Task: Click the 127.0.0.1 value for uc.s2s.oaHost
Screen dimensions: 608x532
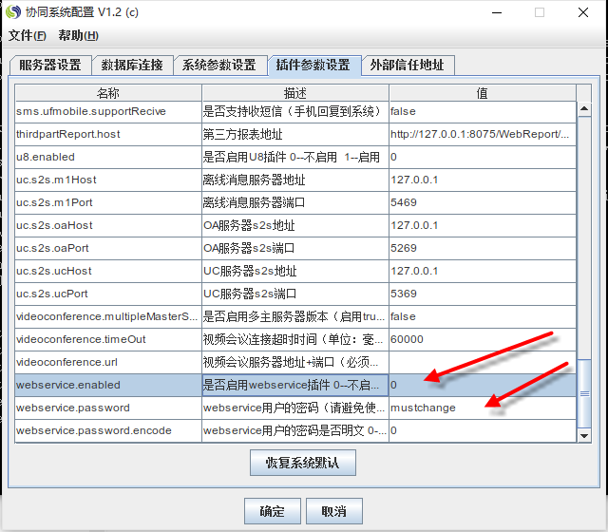Action: pos(483,226)
